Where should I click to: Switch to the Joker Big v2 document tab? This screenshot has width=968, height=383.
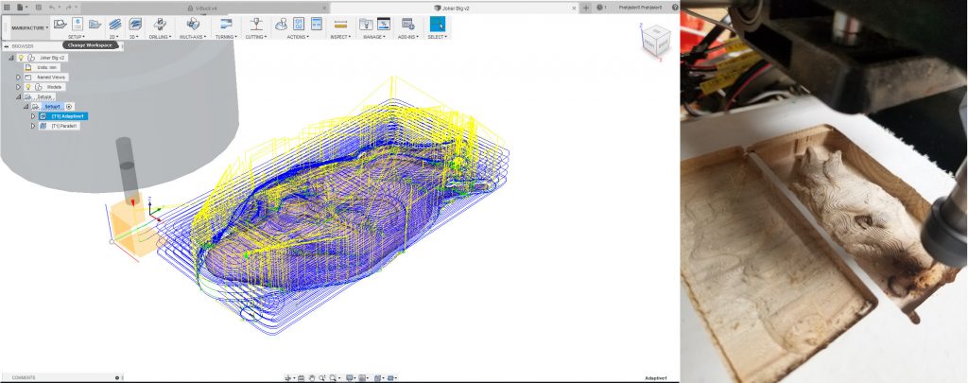tap(451, 8)
